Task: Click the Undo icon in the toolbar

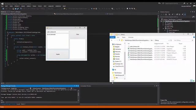Action: [21, 9]
